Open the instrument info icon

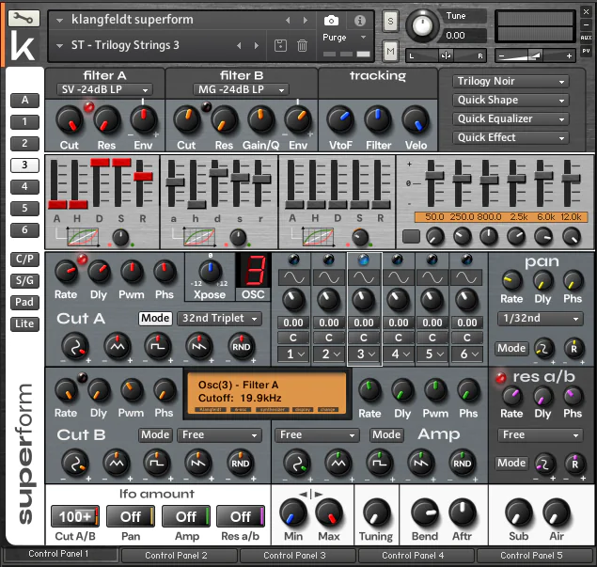point(360,20)
